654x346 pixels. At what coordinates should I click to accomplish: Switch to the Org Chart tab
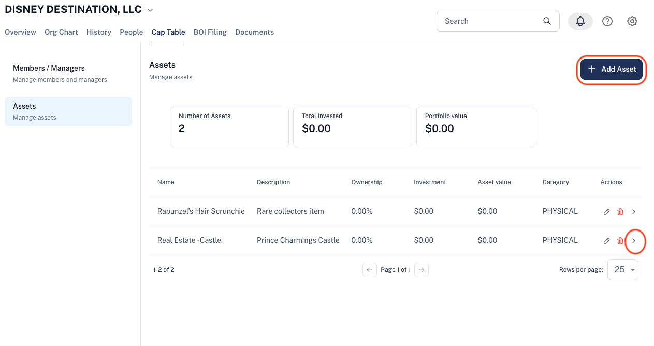(61, 32)
